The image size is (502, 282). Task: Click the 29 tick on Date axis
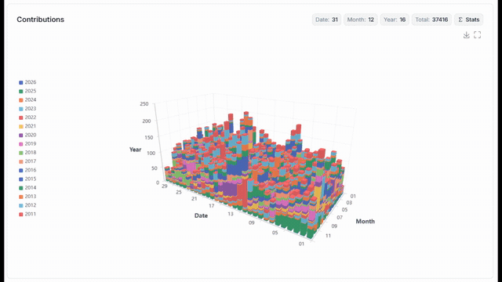(x=164, y=186)
